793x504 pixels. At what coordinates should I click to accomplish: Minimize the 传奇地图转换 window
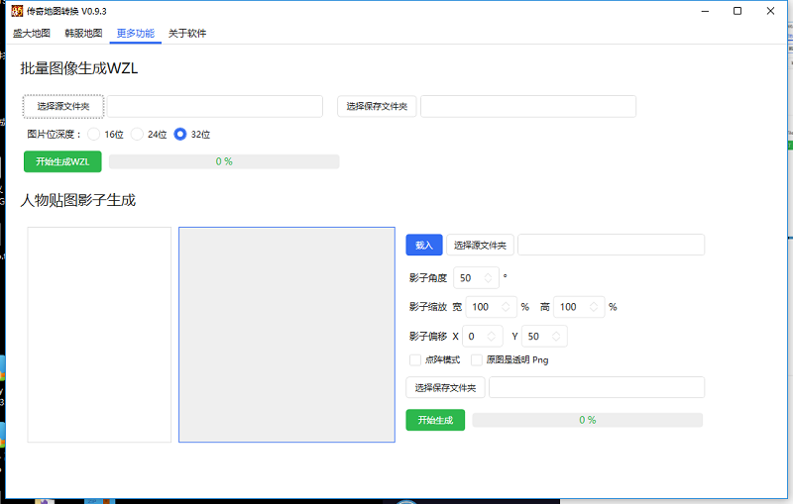pos(705,11)
